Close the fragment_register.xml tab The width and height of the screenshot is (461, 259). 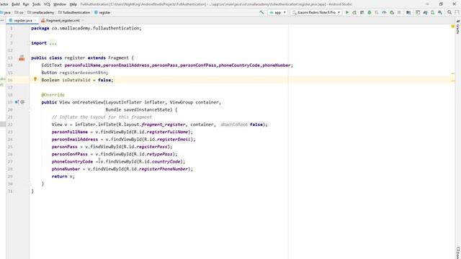[x=83, y=20]
